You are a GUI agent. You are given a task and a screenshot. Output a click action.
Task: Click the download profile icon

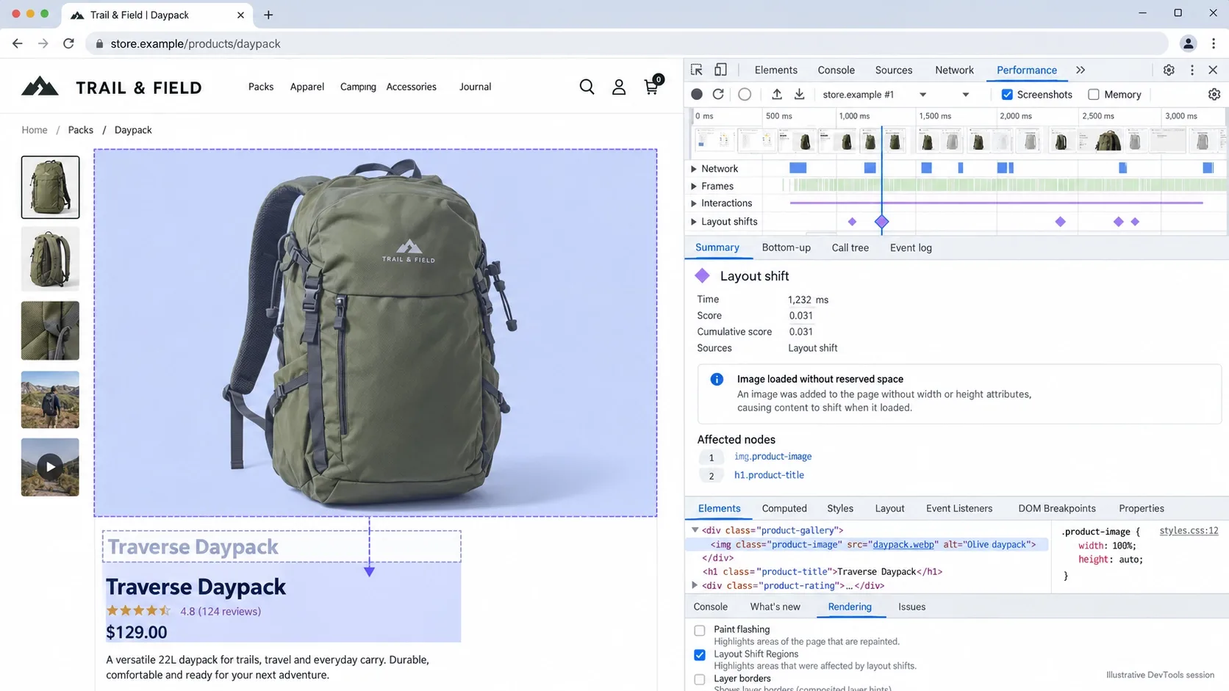coord(799,94)
